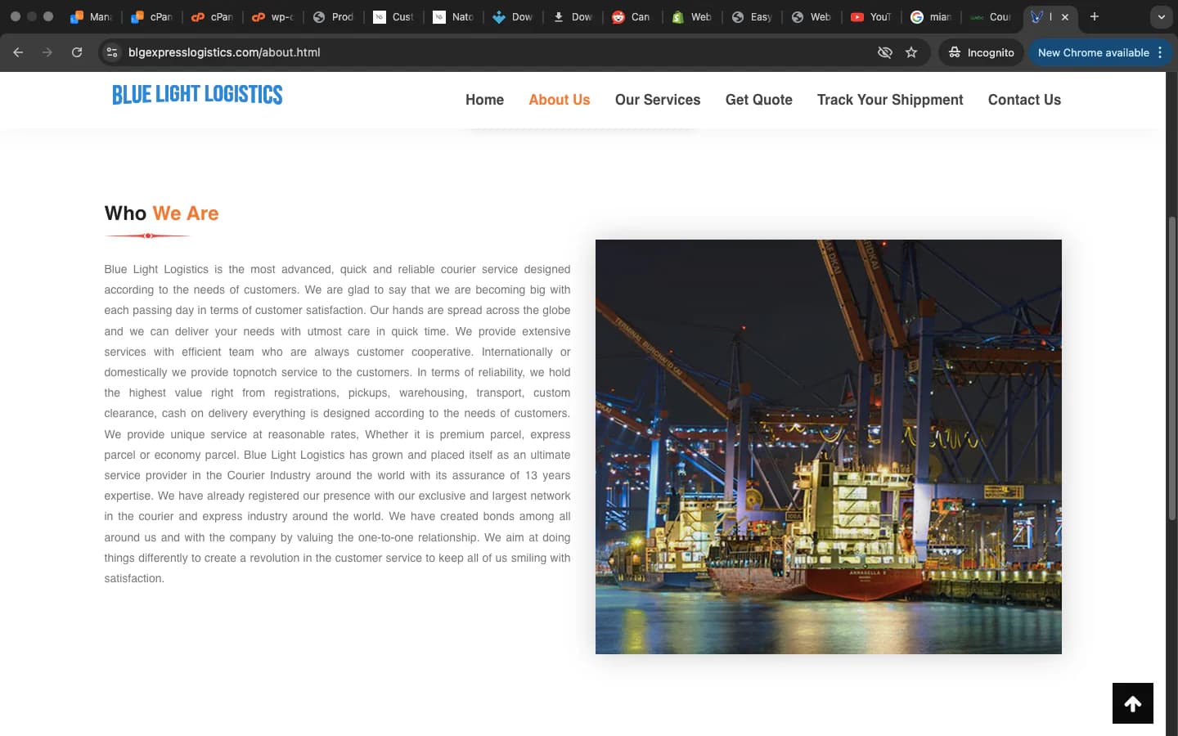Viewport: 1178px width, 736px height.
Task: Reload the page
Action: 77,52
